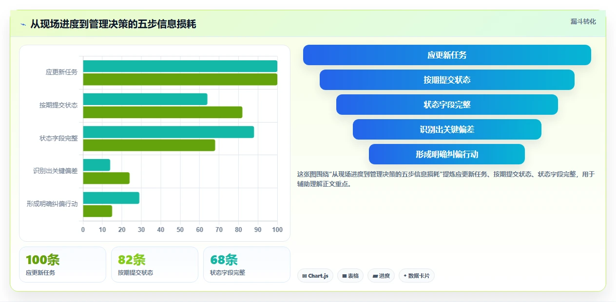
Task: Click the 识别出关键偏差 chart axis label
Action: [55, 171]
